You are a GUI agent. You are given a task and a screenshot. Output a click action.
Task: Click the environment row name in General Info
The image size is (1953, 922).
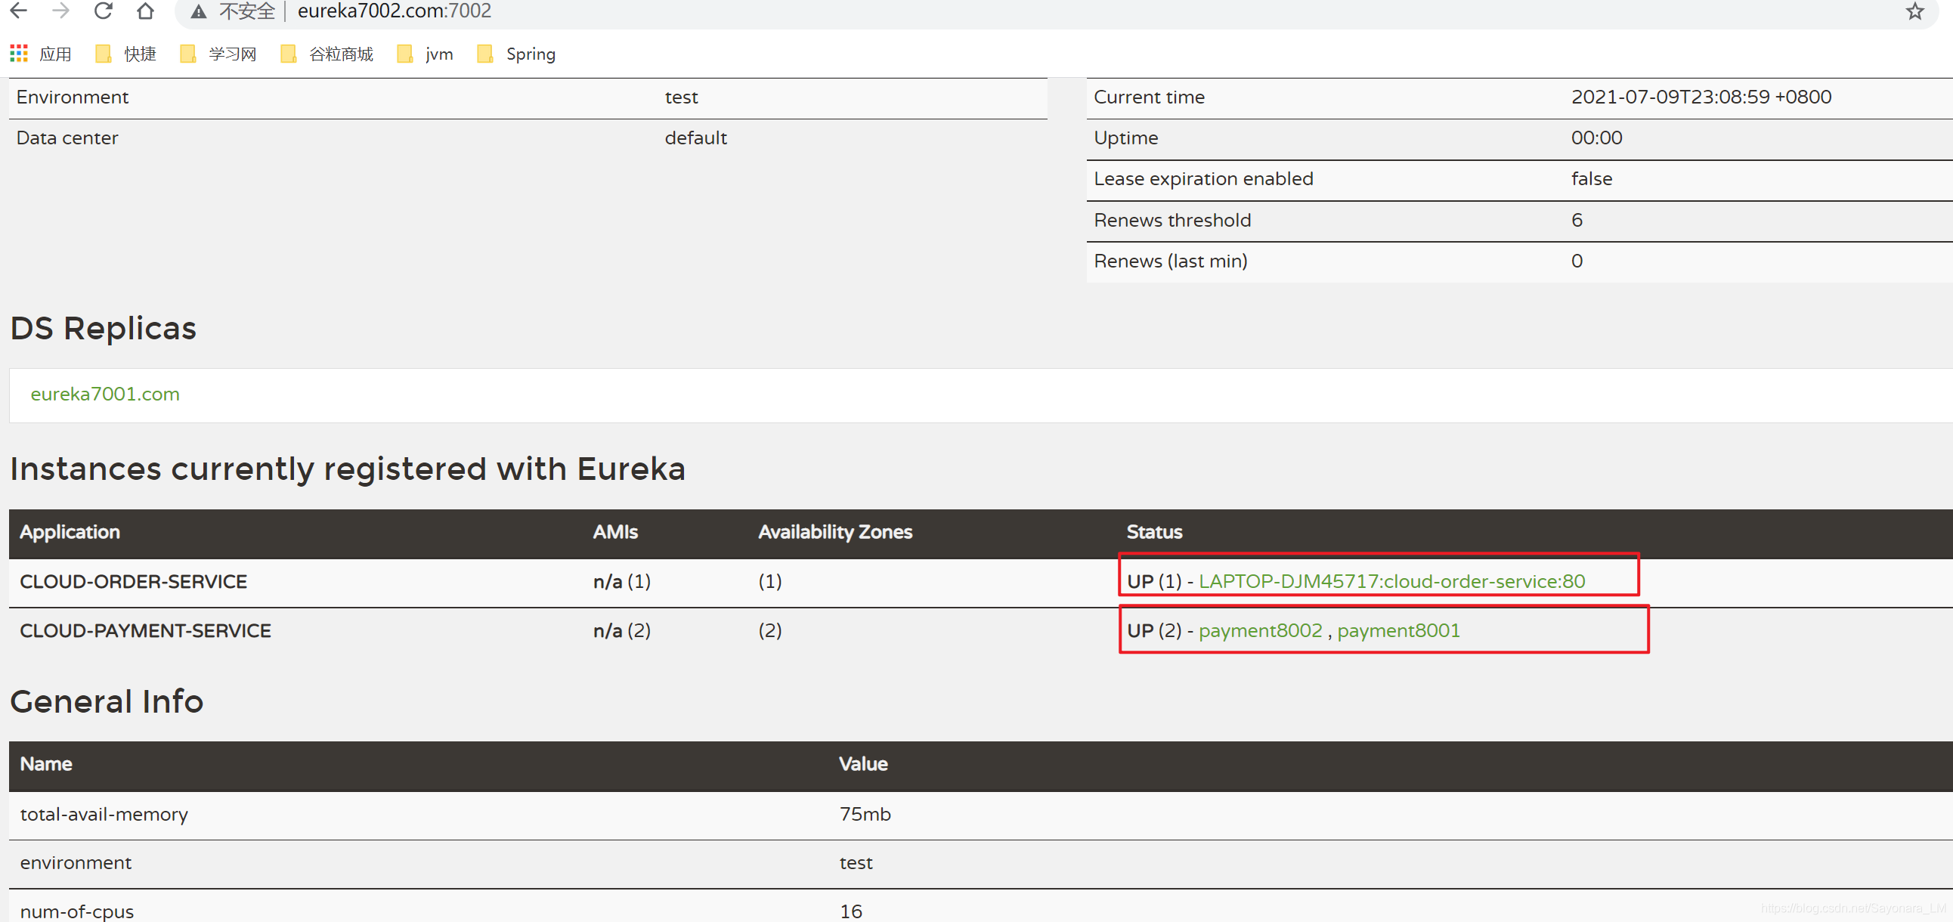76,863
